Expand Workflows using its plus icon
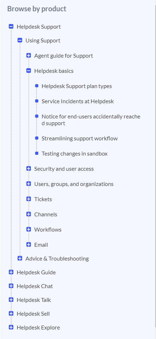The width and height of the screenshot is (156, 339). point(28,229)
